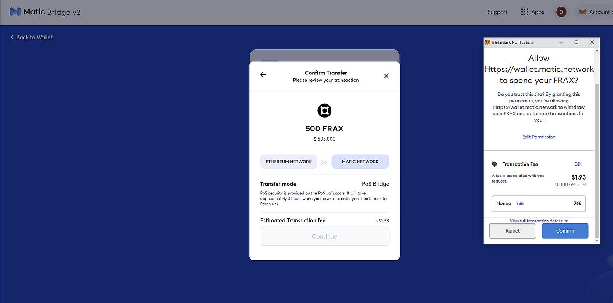Screen dimensions: 613x303
Task: Click the 500 FRAX amount text
Action: pyautogui.click(x=324, y=129)
